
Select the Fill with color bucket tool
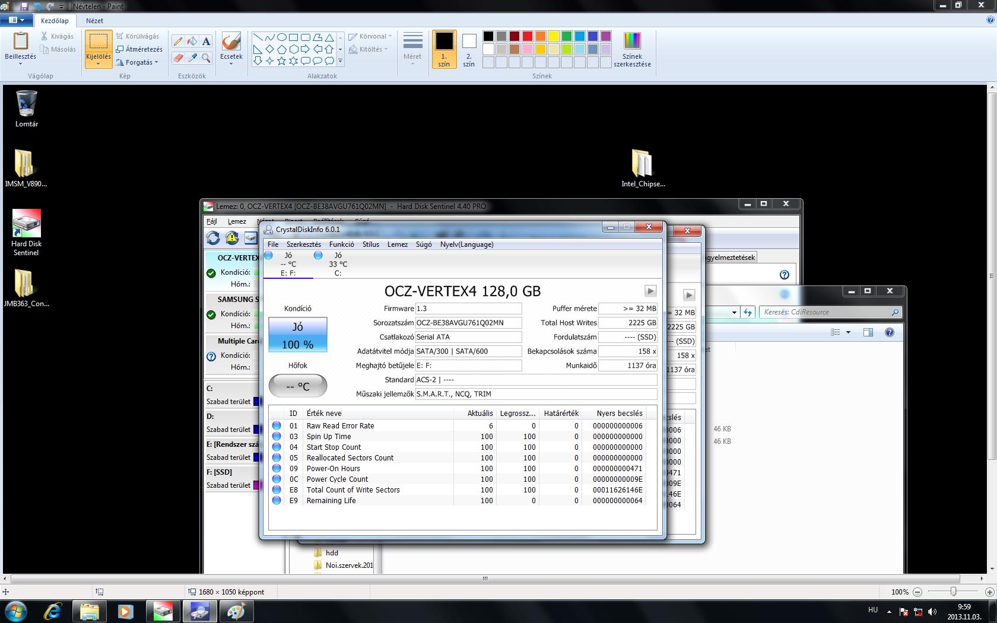192,42
